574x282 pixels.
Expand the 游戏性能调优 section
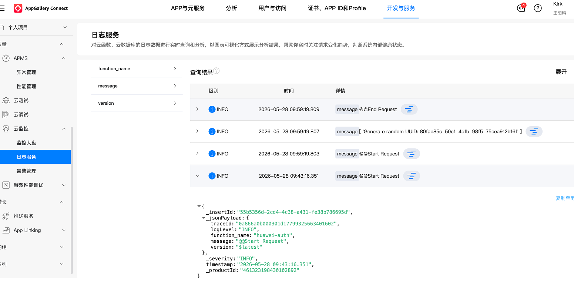(64, 185)
